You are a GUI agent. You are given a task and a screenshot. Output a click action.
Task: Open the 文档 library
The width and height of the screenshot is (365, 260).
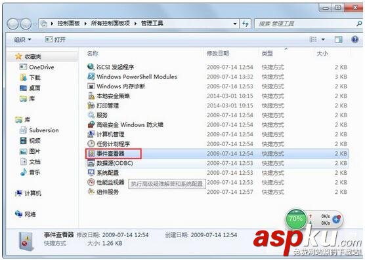tap(30, 162)
